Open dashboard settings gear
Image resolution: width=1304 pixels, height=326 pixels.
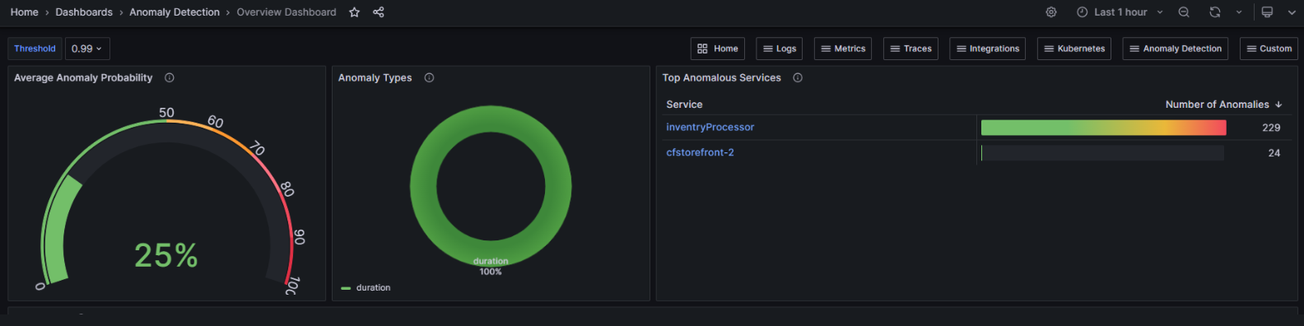click(x=1051, y=12)
